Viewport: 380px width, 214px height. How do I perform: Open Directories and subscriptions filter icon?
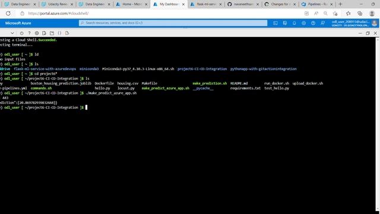coord(285,23)
